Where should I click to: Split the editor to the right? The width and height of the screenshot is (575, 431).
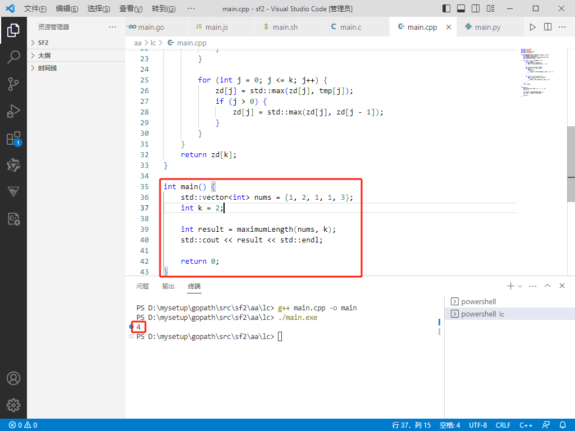[x=547, y=27]
